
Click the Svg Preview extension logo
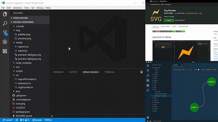pyautogui.click(x=156, y=15)
